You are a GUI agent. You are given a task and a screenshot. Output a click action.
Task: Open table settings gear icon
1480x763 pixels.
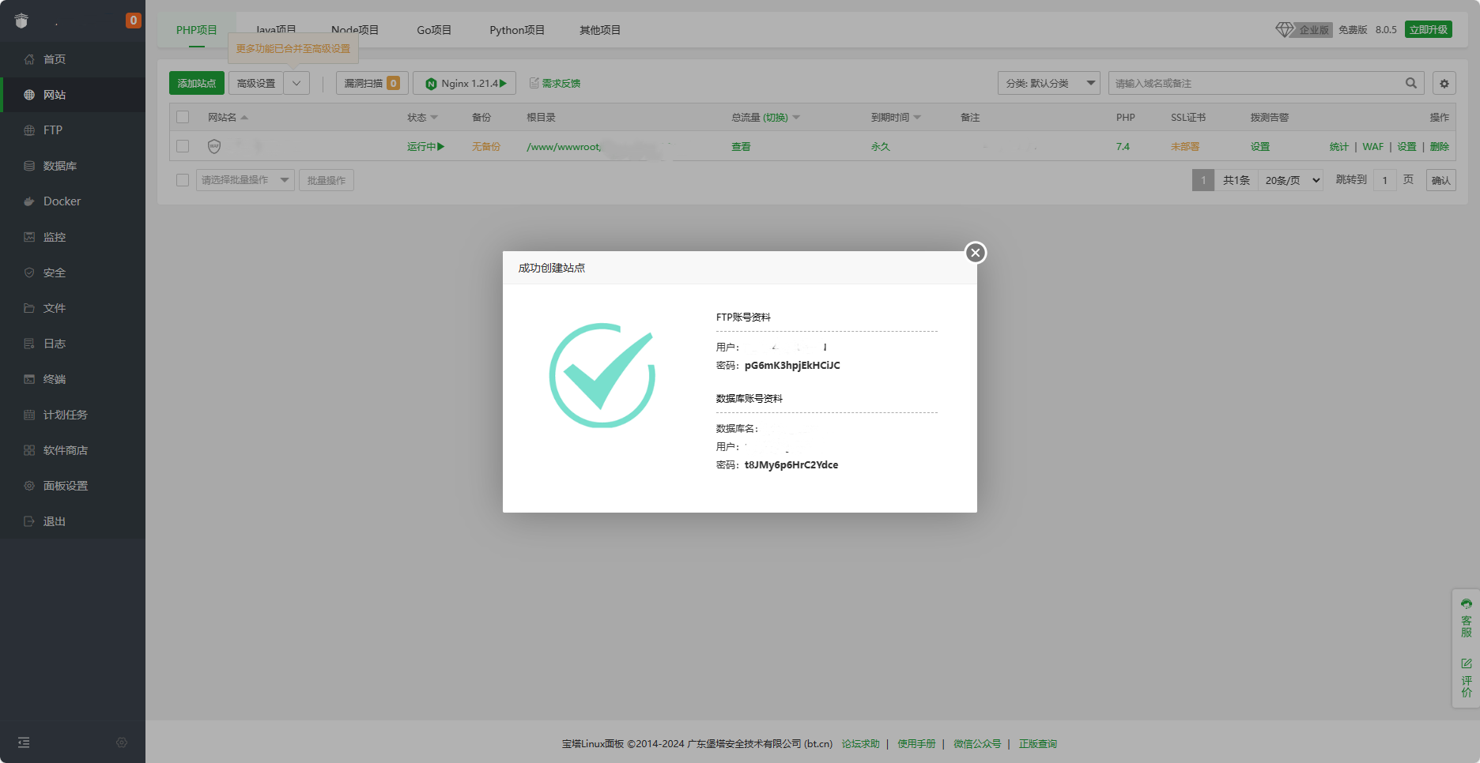click(1444, 83)
